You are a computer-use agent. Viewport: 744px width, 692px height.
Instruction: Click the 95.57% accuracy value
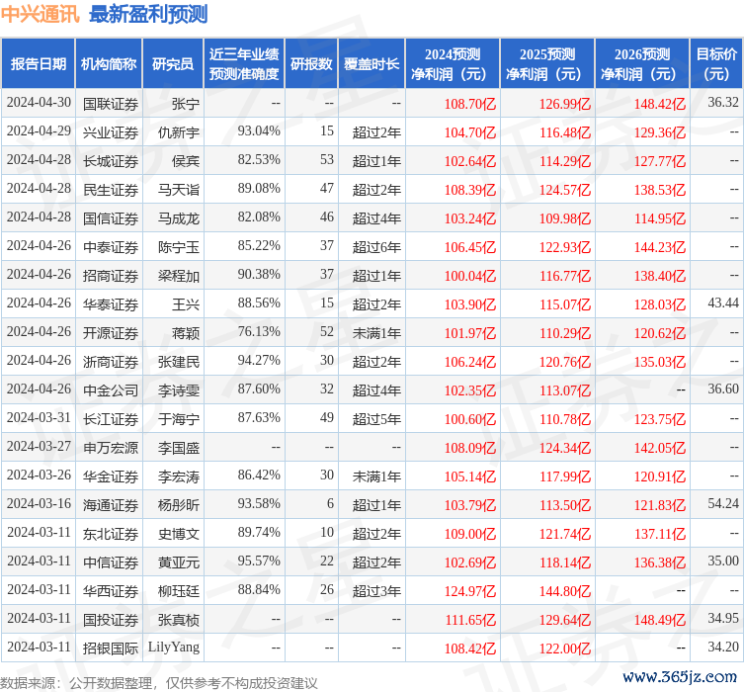point(259,562)
